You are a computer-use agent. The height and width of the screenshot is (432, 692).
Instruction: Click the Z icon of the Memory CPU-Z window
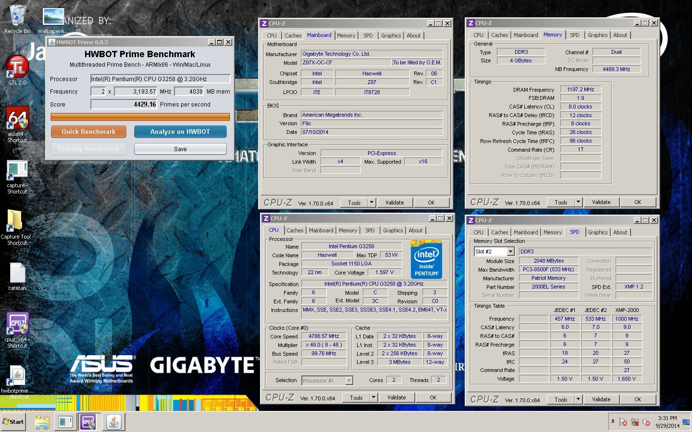pyautogui.click(x=470, y=23)
